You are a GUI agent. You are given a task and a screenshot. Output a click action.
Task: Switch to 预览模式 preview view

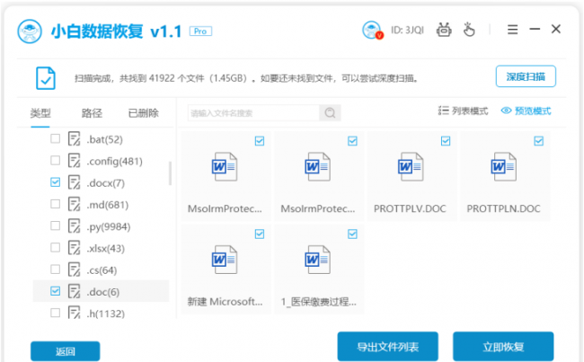(526, 110)
